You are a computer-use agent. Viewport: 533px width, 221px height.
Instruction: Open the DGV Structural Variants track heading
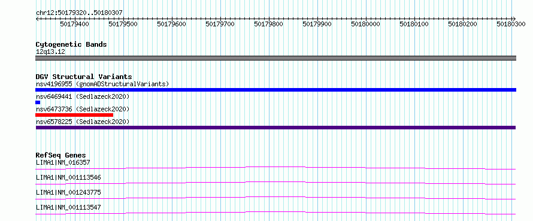pos(84,77)
